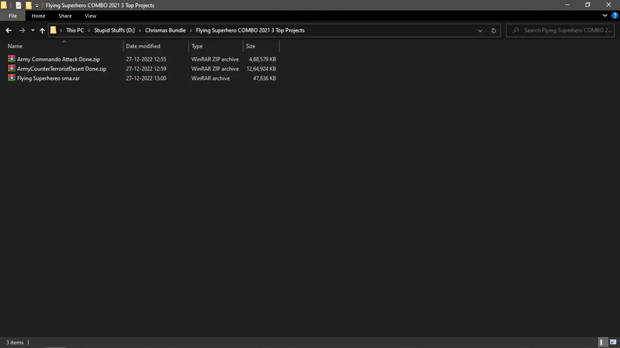The height and width of the screenshot is (348, 620).
Task: Click the Properties quick access icon
Action: pos(18,5)
